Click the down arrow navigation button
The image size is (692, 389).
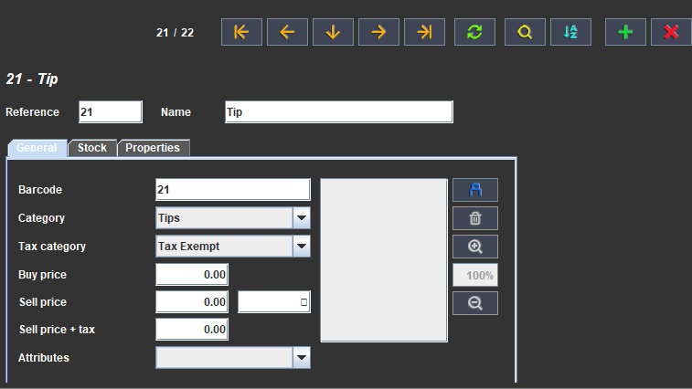(333, 32)
